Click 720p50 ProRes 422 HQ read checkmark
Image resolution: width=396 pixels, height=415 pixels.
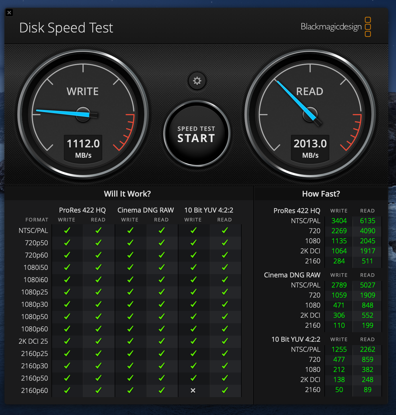tap(98, 243)
